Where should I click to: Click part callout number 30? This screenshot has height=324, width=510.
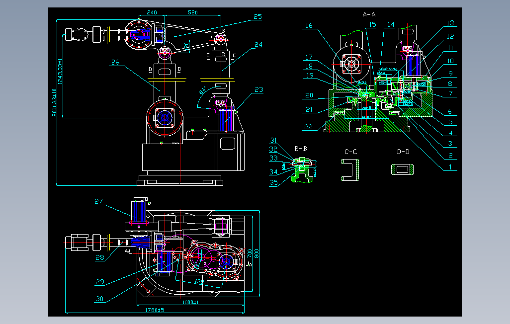[x=99, y=299]
